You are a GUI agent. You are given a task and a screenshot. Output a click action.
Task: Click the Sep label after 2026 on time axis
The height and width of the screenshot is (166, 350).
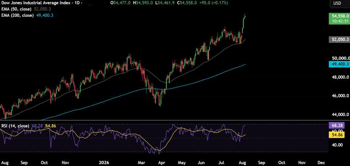tap(262, 162)
